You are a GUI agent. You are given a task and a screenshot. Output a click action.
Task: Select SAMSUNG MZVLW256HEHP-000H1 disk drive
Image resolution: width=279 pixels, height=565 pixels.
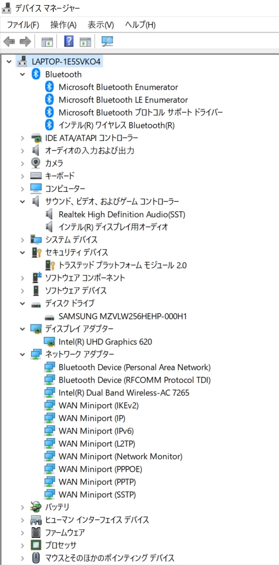[123, 316]
